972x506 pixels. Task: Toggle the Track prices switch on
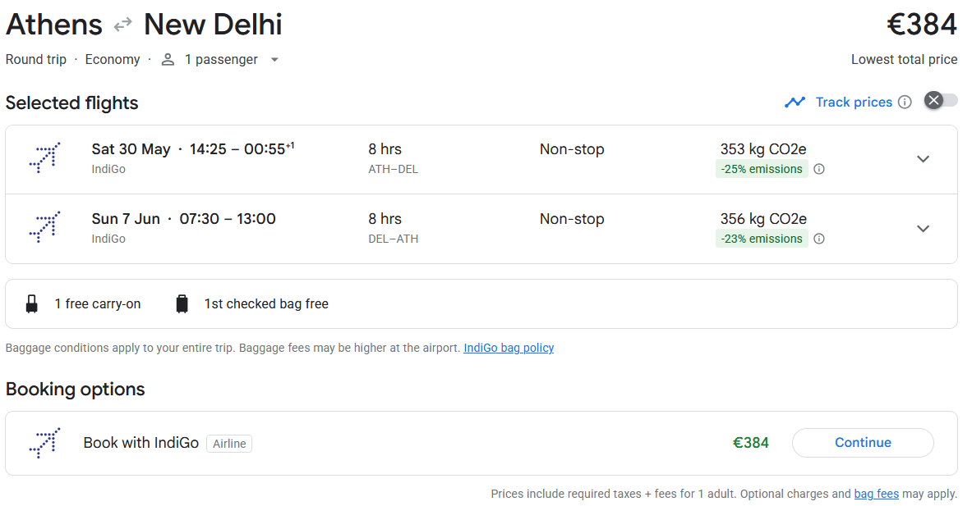[941, 101]
